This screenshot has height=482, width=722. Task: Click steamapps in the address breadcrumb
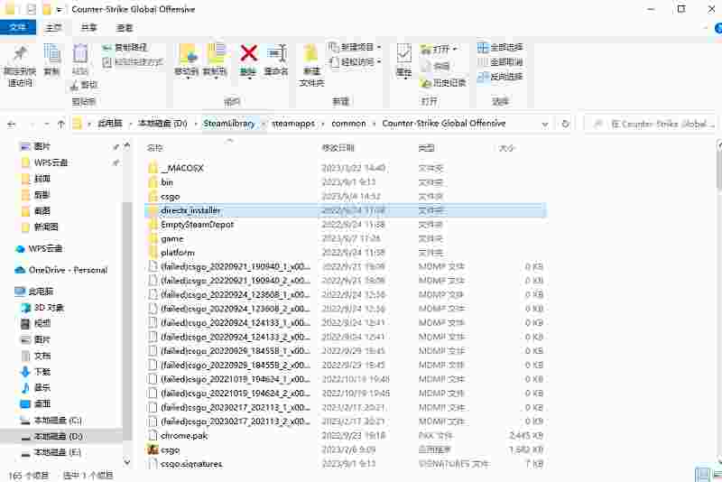(293, 124)
